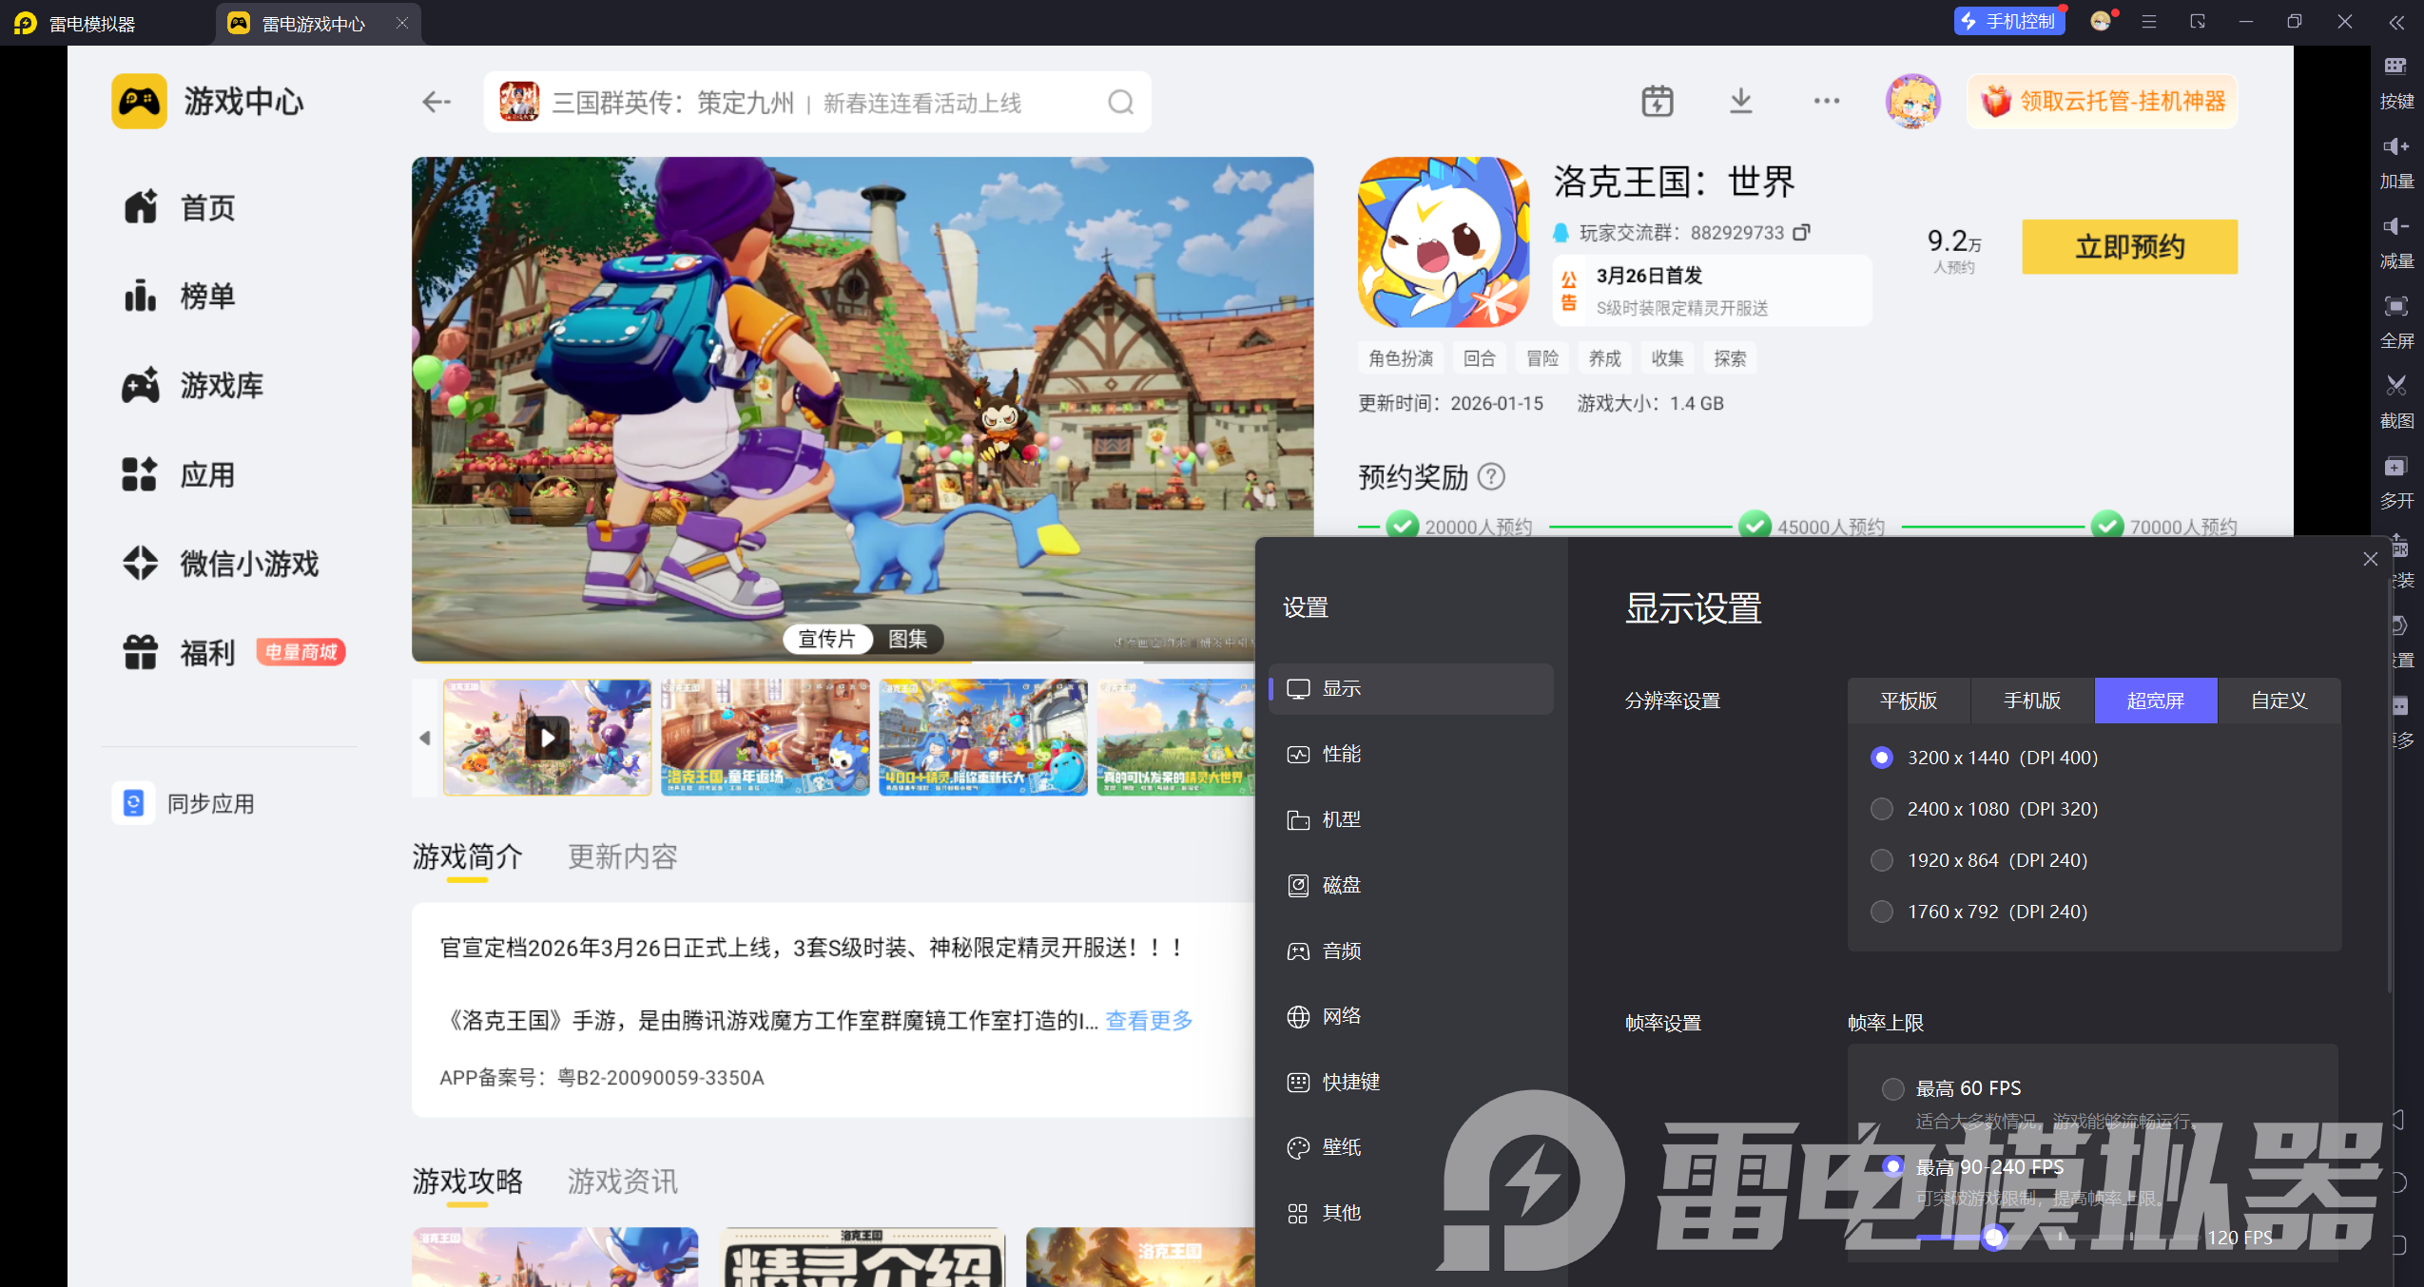Click the three-dot more options menu
The height and width of the screenshot is (1287, 2424).
point(1826,101)
